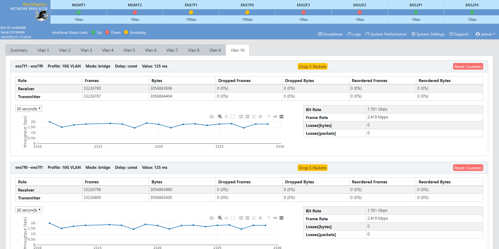Viewport: 499px width, 249px height.
Task: Click the ENS7F0 yellow status LED
Action: point(247,12)
